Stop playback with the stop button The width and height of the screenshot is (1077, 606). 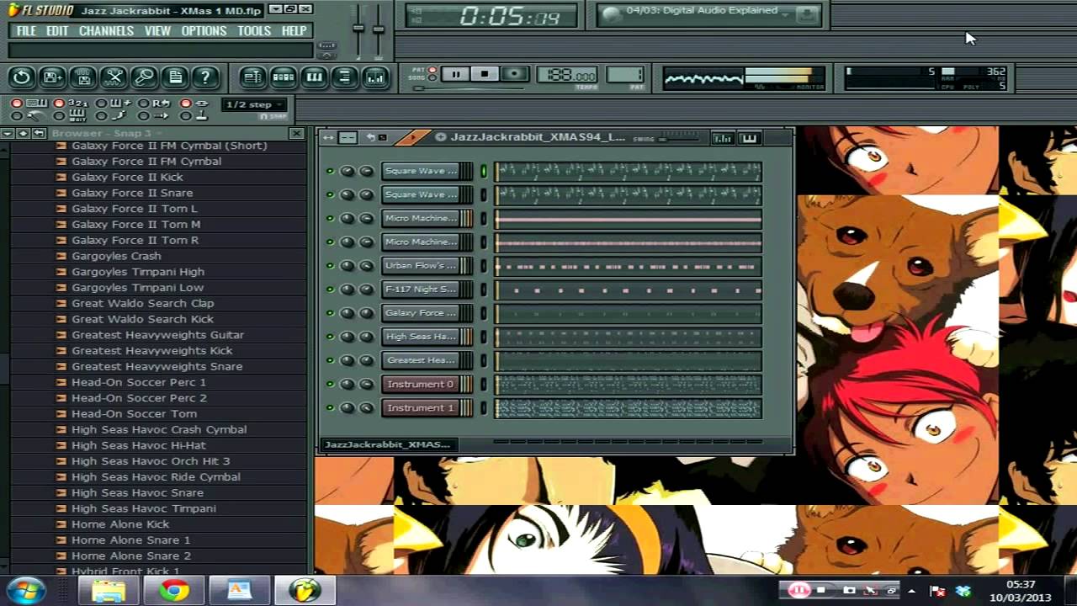click(485, 74)
